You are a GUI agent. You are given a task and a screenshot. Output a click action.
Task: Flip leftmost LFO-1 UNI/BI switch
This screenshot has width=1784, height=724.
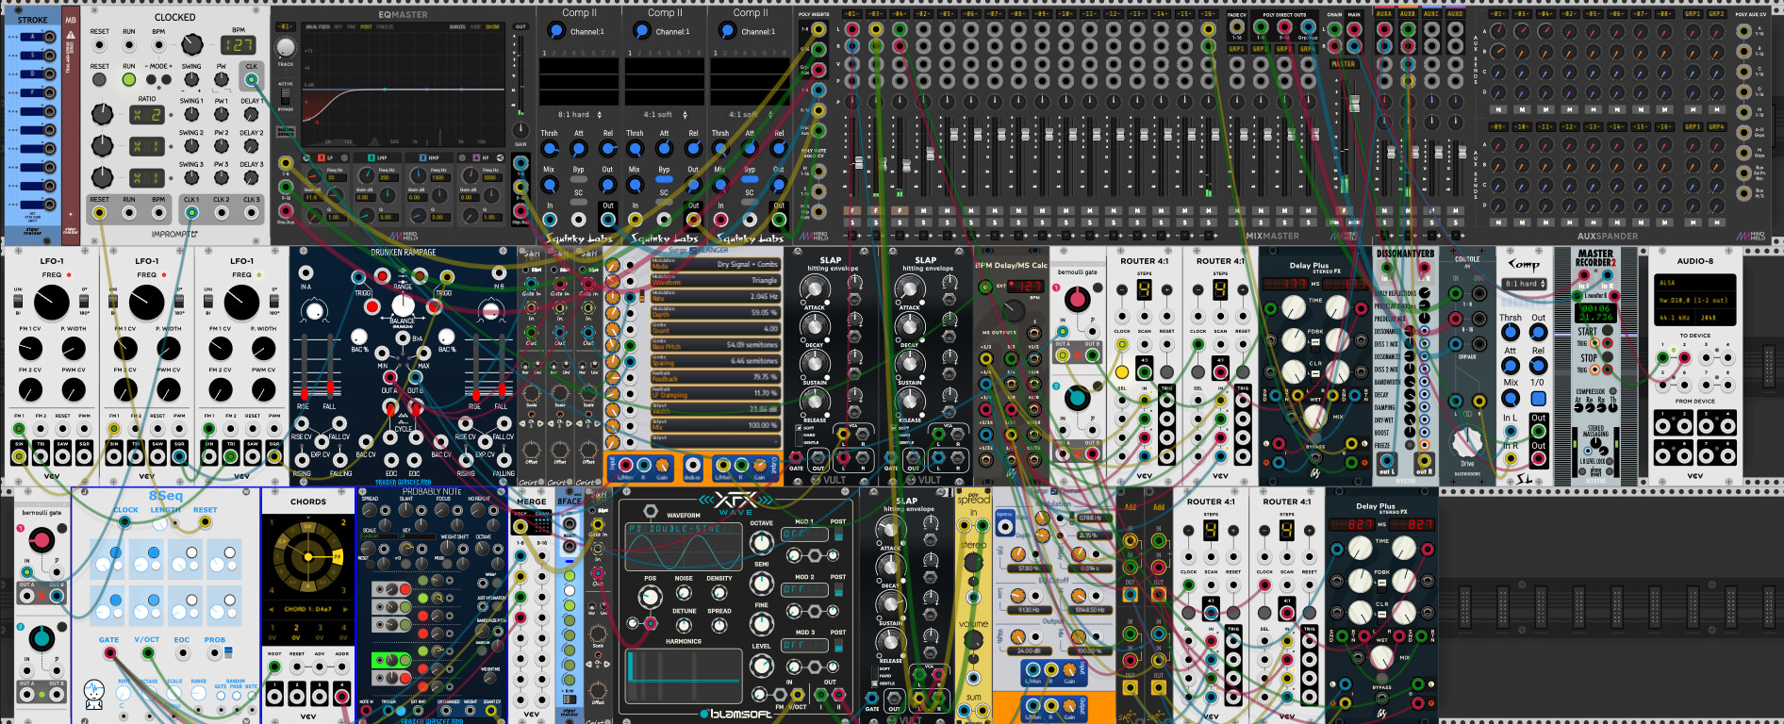click(x=18, y=301)
